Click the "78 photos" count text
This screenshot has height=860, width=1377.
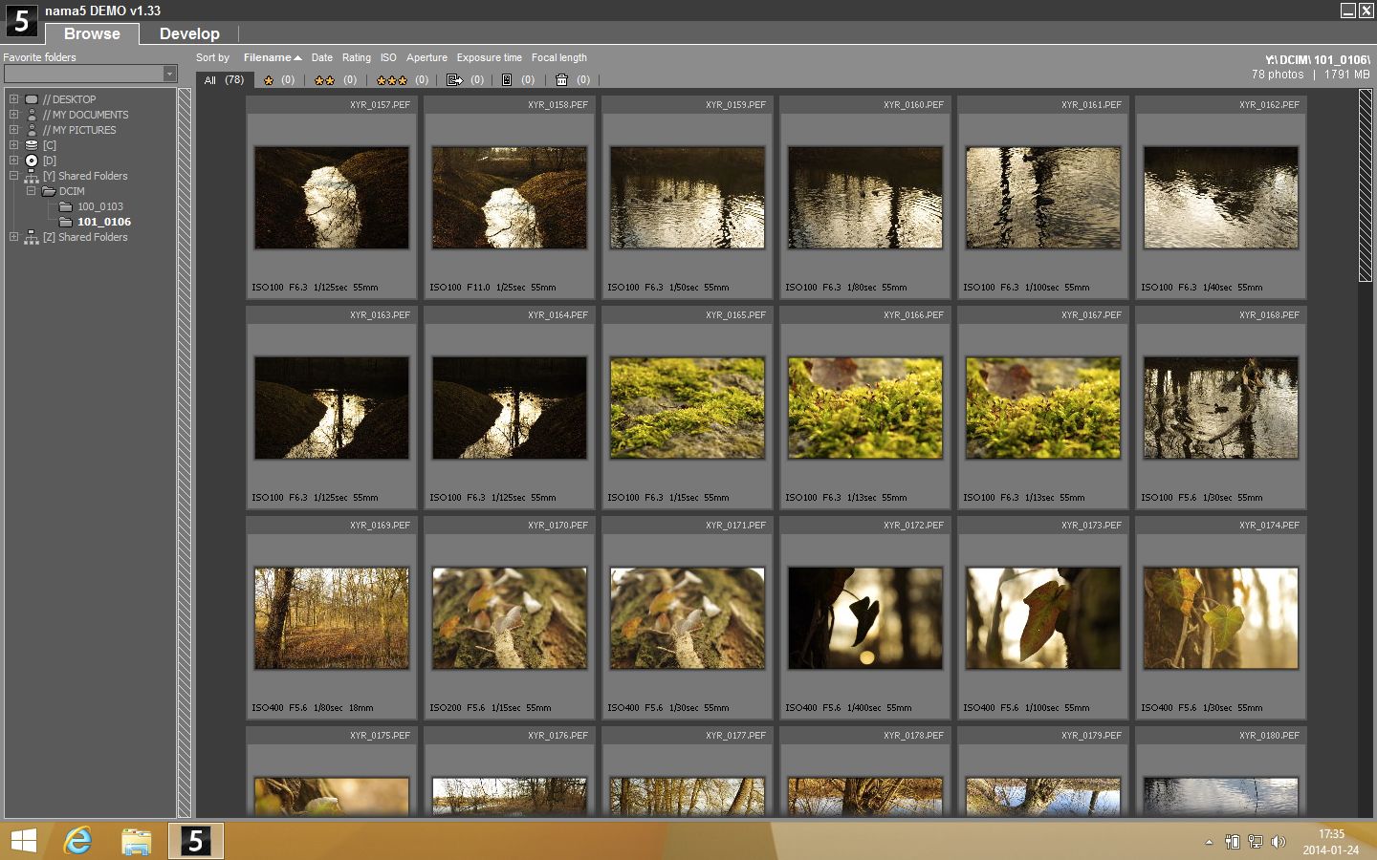tap(1278, 75)
